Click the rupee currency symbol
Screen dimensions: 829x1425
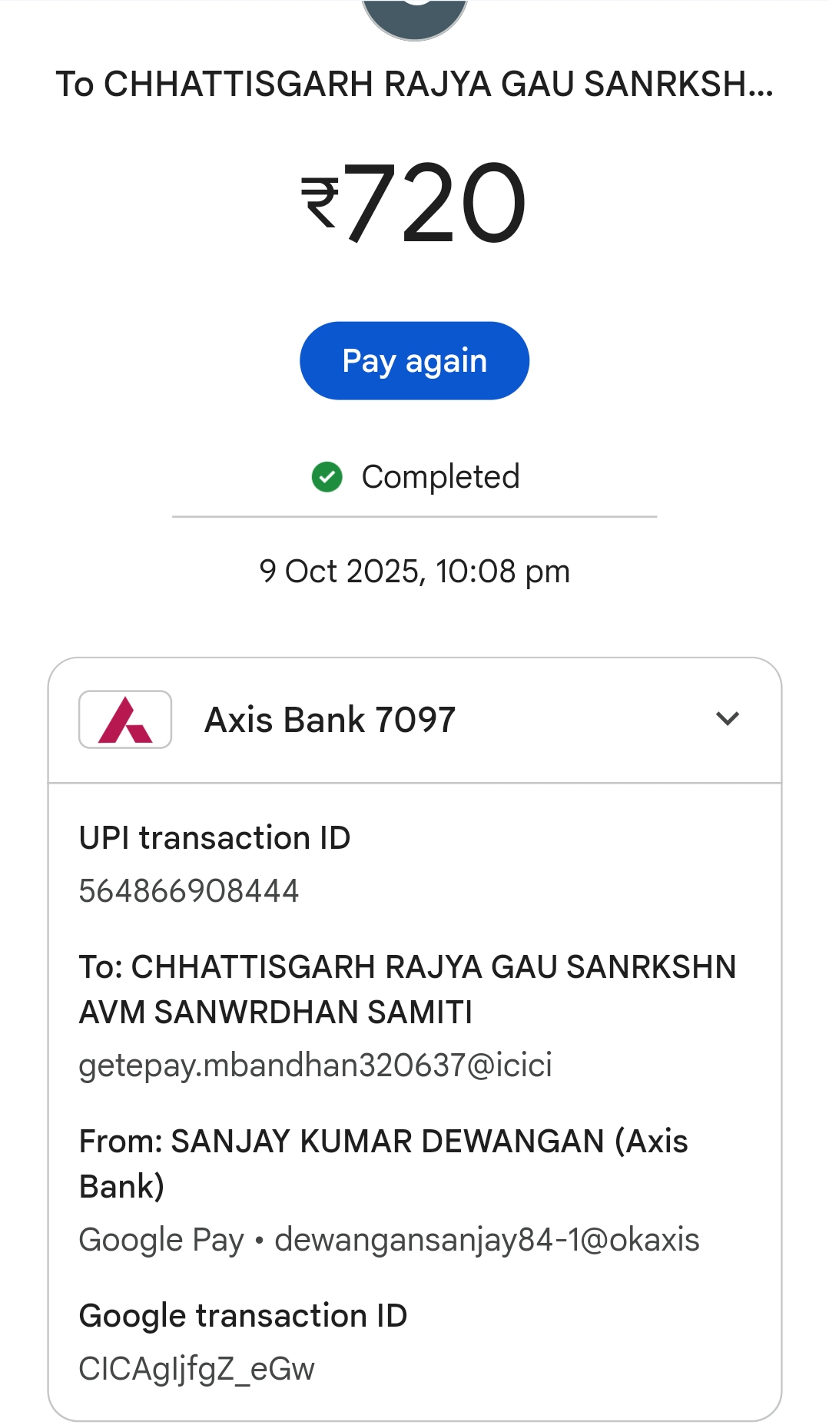click(320, 202)
